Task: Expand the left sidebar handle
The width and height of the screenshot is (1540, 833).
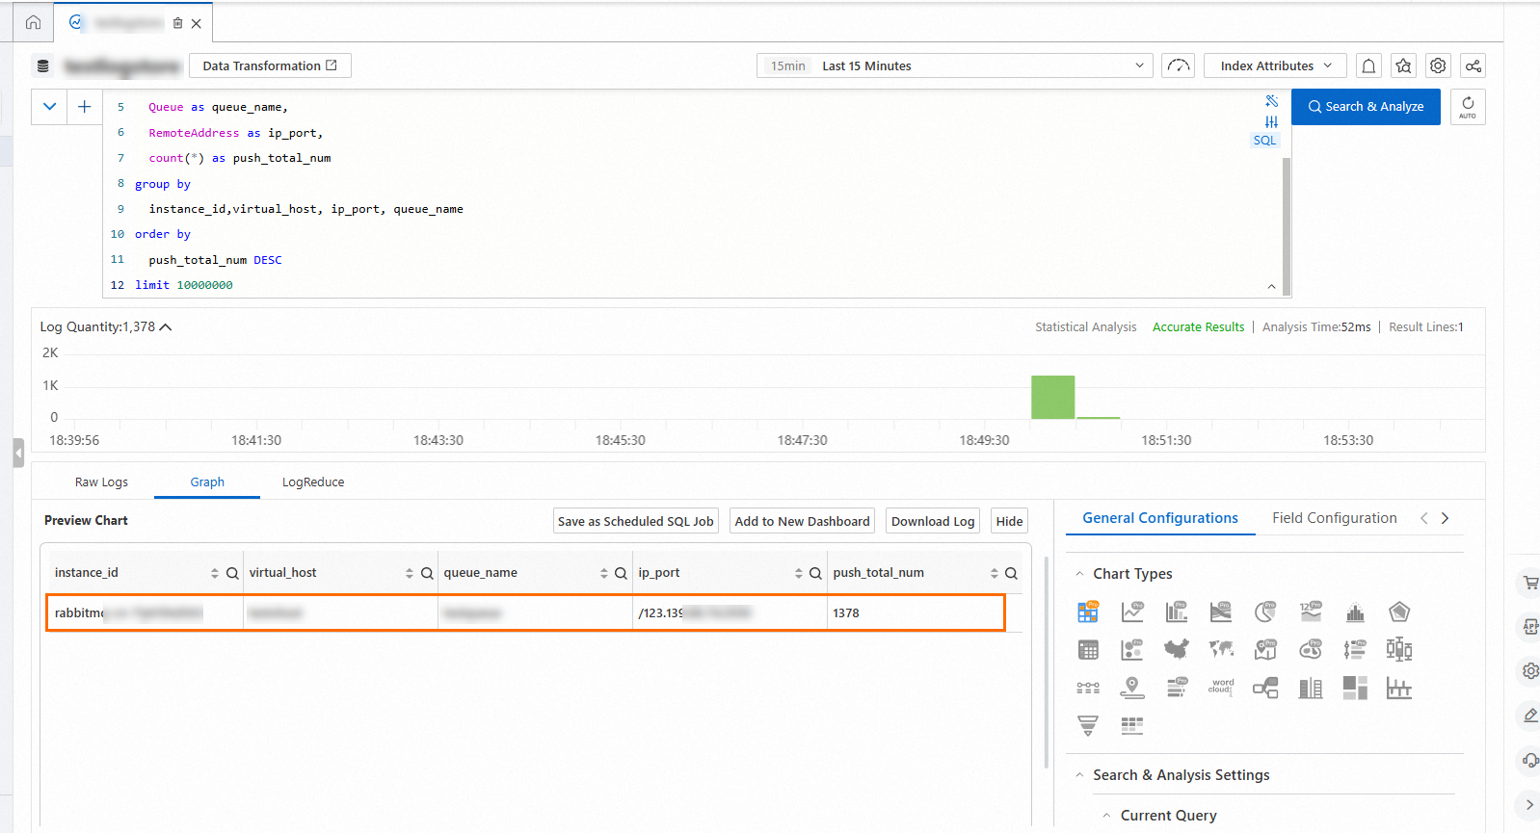Action: point(18,453)
